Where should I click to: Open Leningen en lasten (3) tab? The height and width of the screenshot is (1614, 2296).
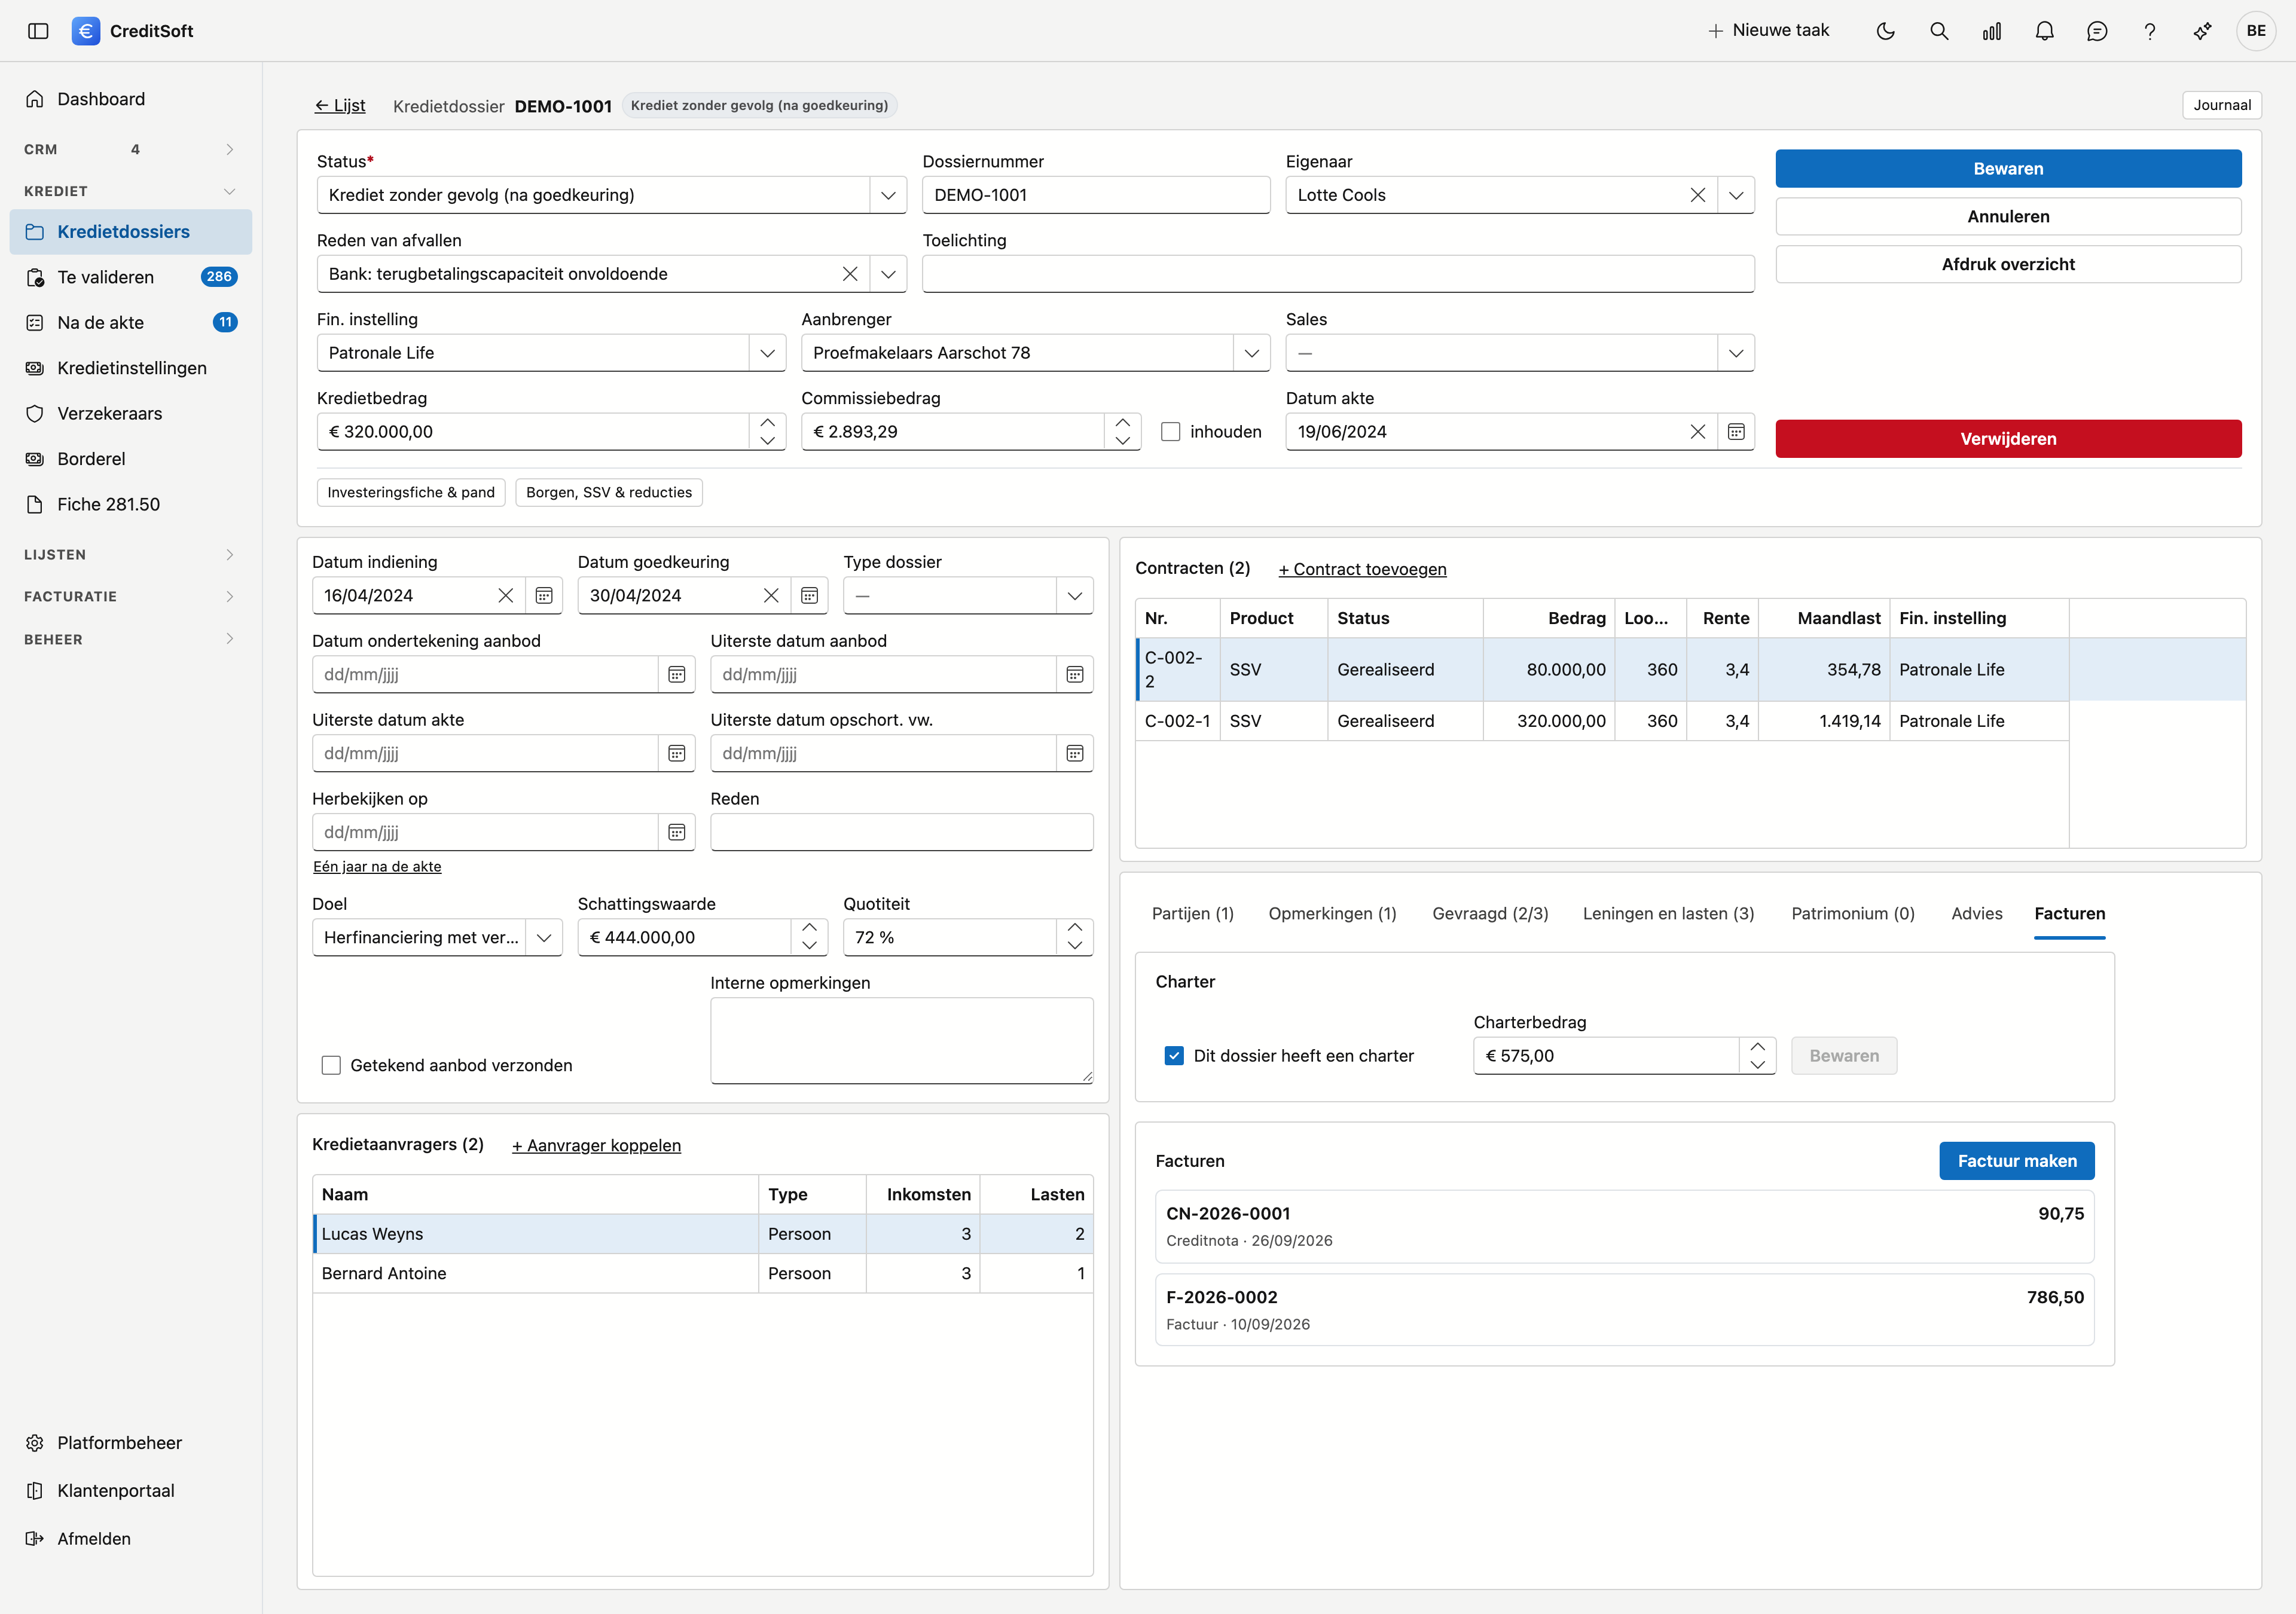coord(1668,914)
